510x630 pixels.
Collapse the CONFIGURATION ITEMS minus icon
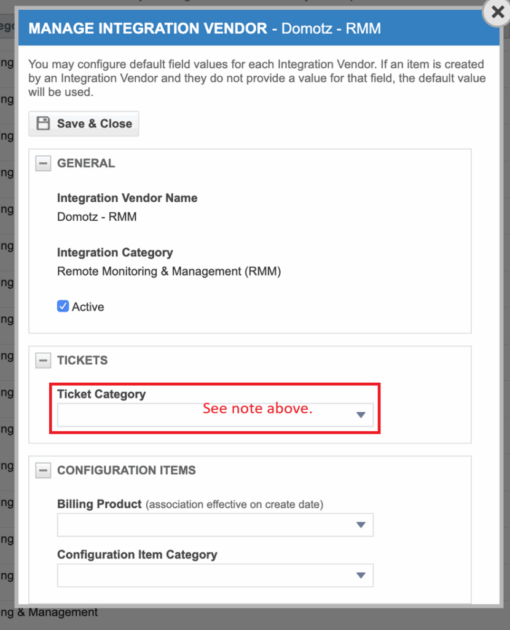(43, 471)
